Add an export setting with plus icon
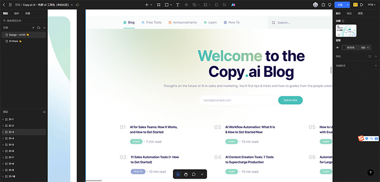 click(x=376, y=56)
